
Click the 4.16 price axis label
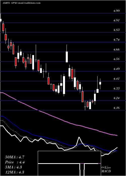[x=116, y=108]
